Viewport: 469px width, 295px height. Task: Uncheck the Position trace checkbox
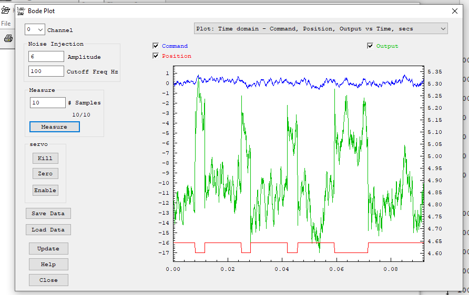[x=156, y=56]
